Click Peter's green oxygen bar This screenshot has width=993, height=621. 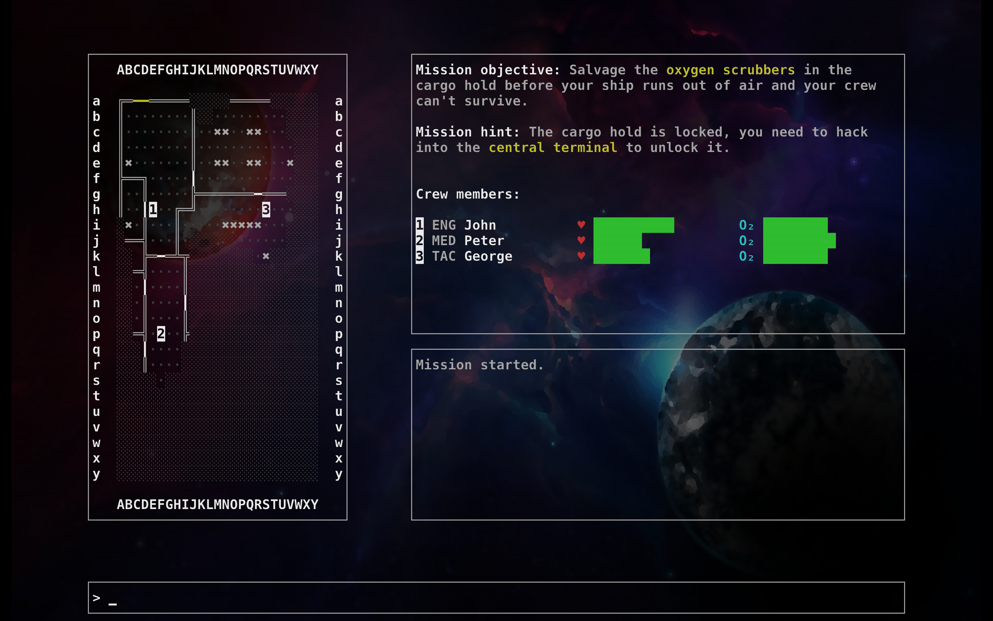[x=799, y=241]
